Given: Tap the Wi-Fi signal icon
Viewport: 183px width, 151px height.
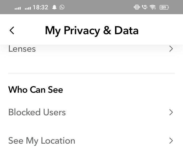Looking at the screenshot, I should 153,7.
